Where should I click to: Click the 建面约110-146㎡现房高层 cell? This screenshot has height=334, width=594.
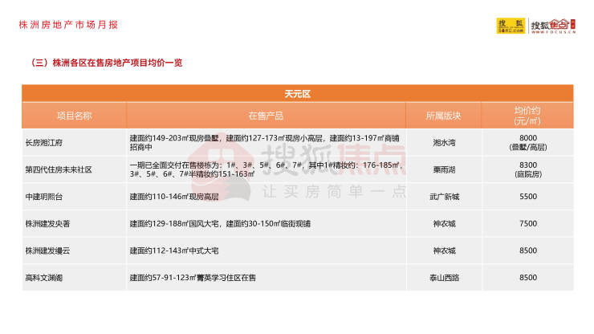point(266,197)
